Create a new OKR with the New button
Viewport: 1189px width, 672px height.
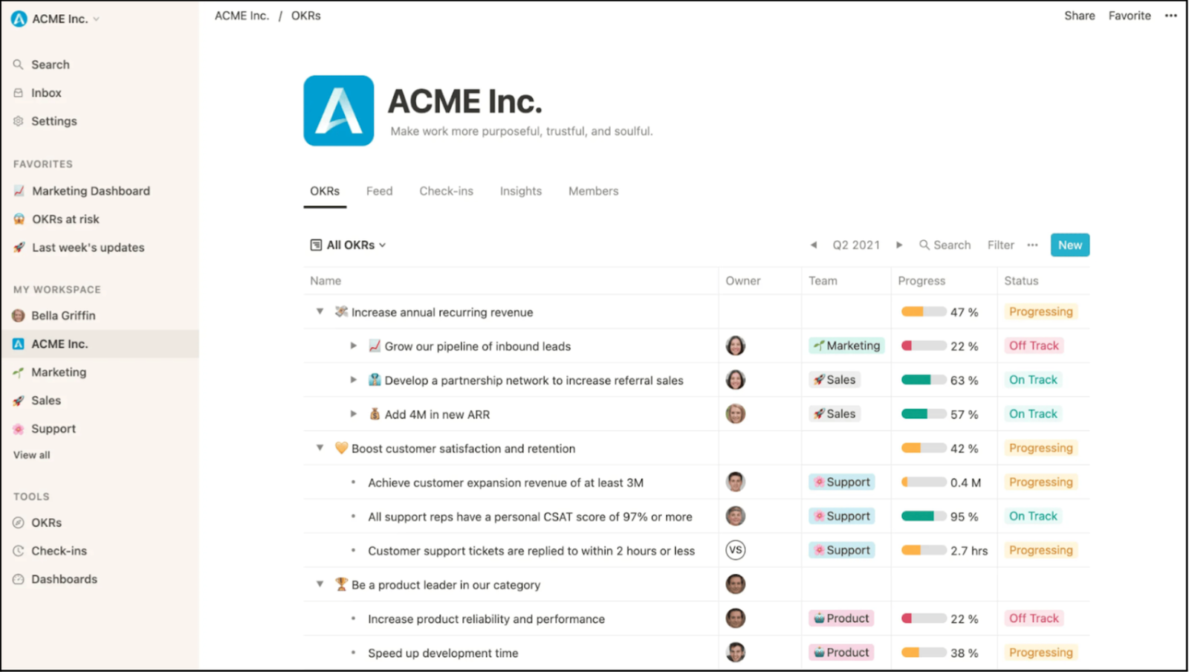click(x=1069, y=245)
